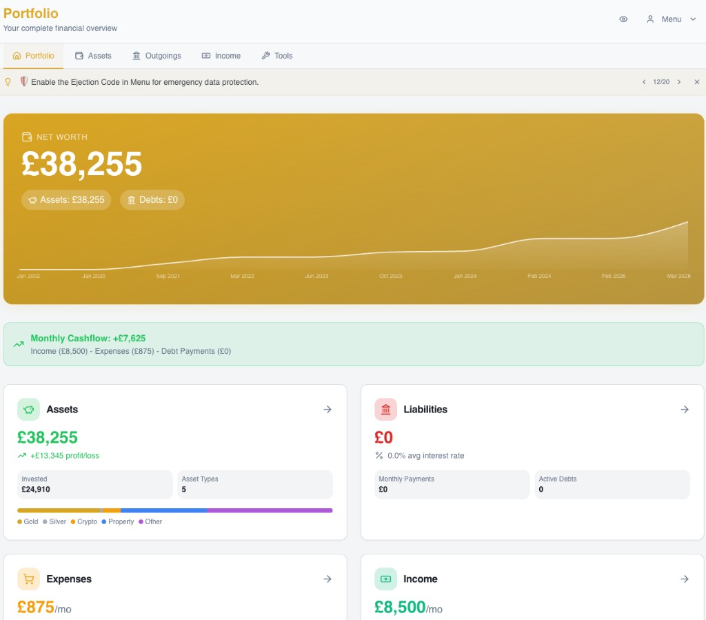Select the Assets piggy bank icon
This screenshot has height=620, width=706.
pyautogui.click(x=28, y=409)
